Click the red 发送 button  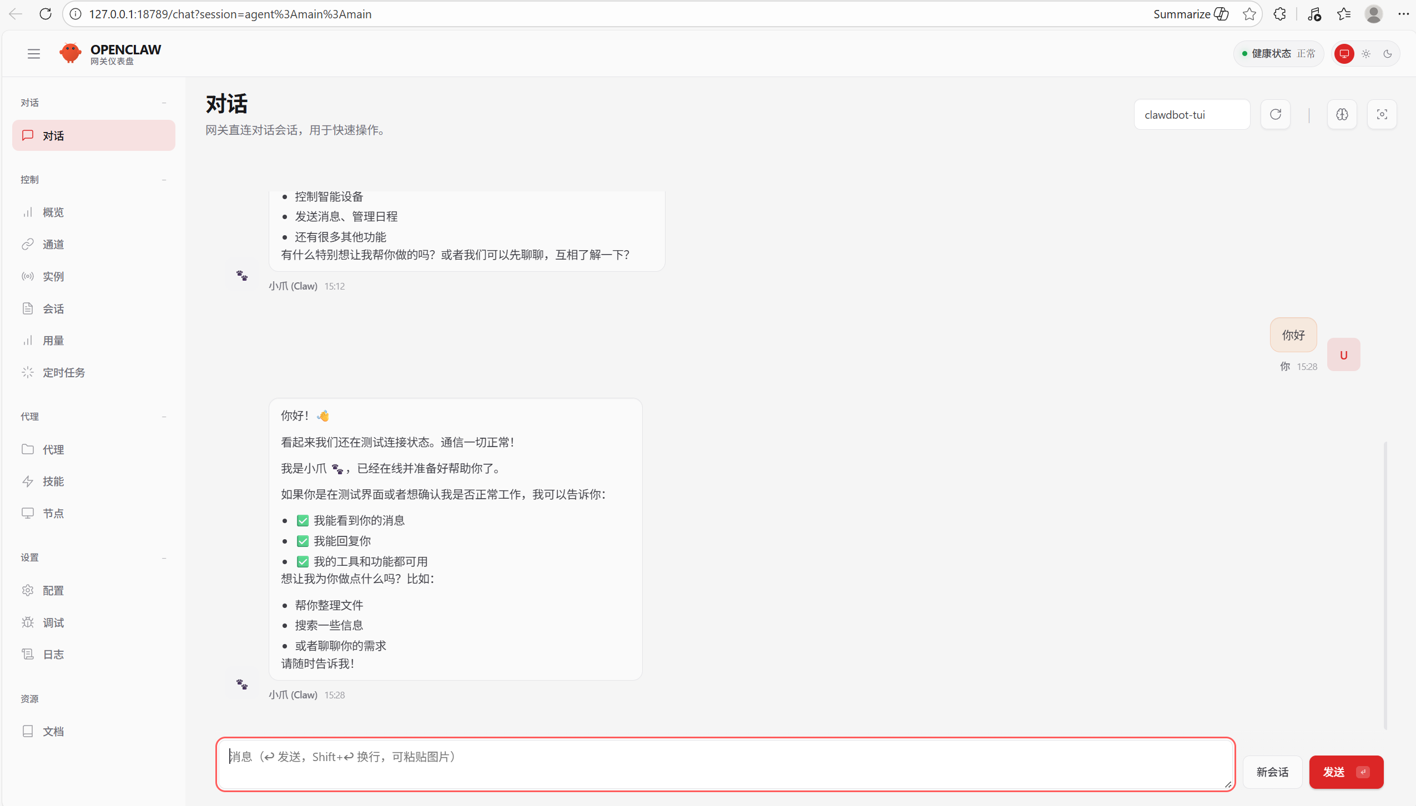[x=1346, y=772]
